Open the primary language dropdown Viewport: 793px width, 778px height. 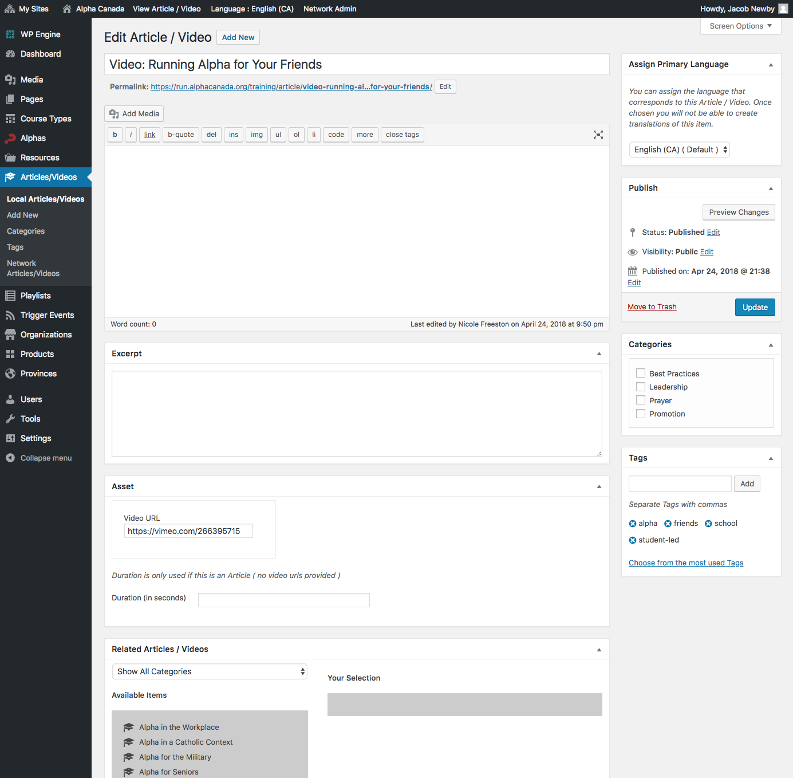click(679, 150)
